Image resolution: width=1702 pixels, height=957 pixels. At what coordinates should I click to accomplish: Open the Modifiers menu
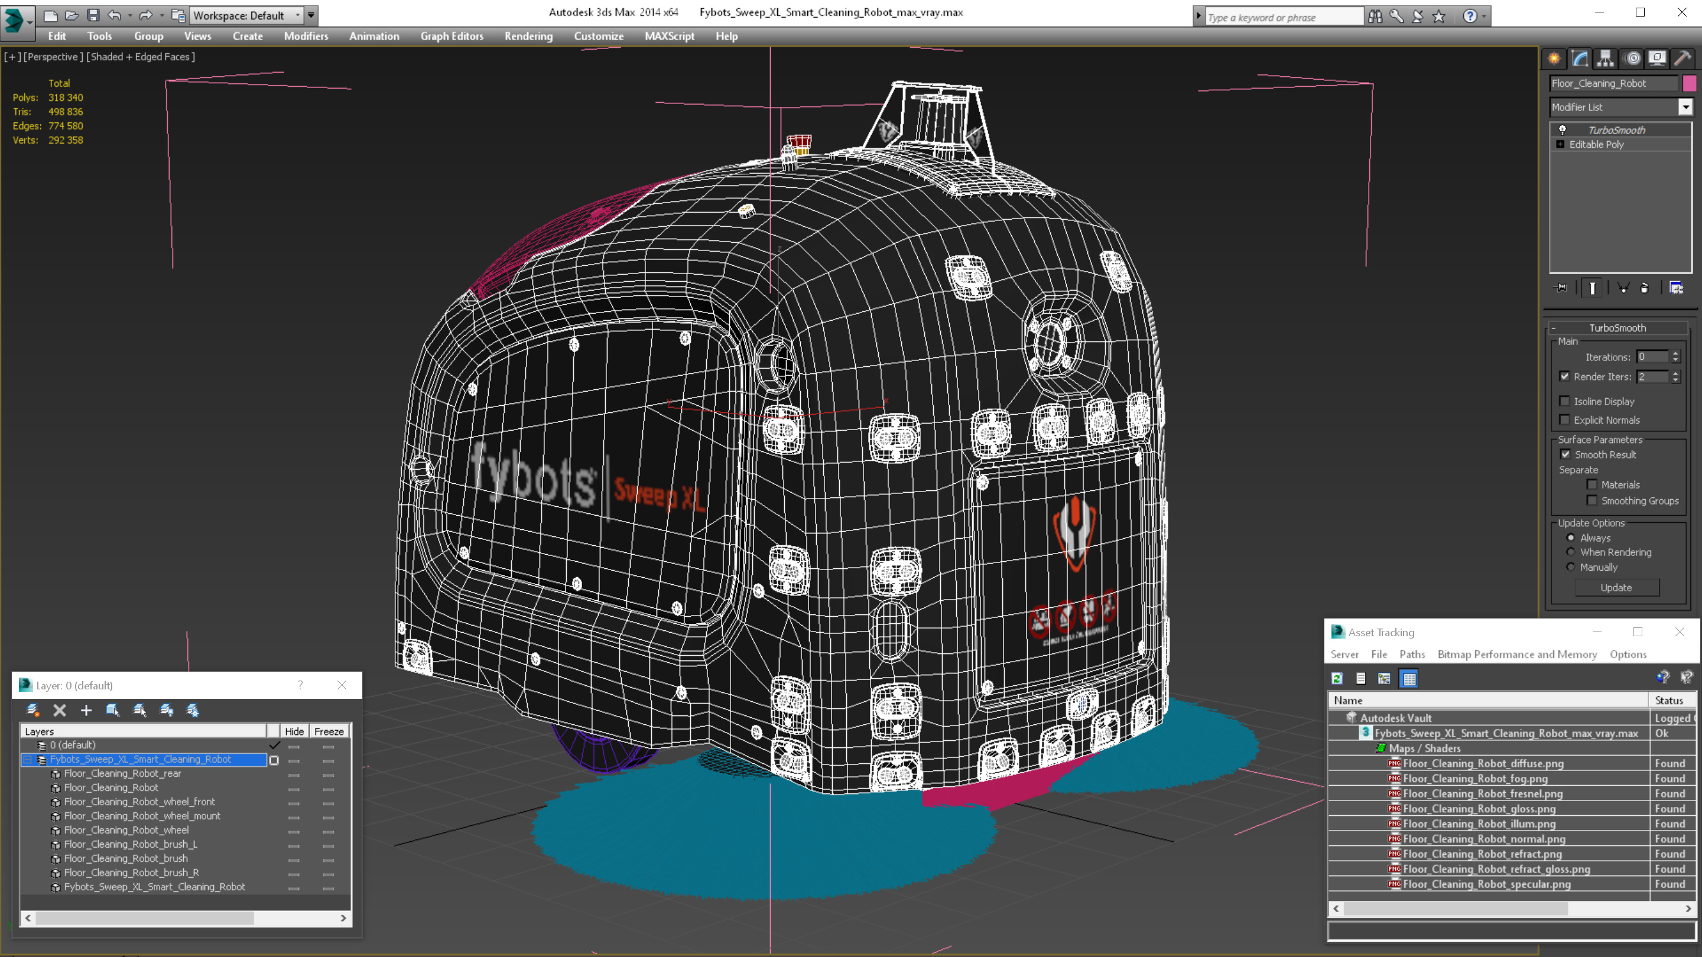[x=306, y=36]
